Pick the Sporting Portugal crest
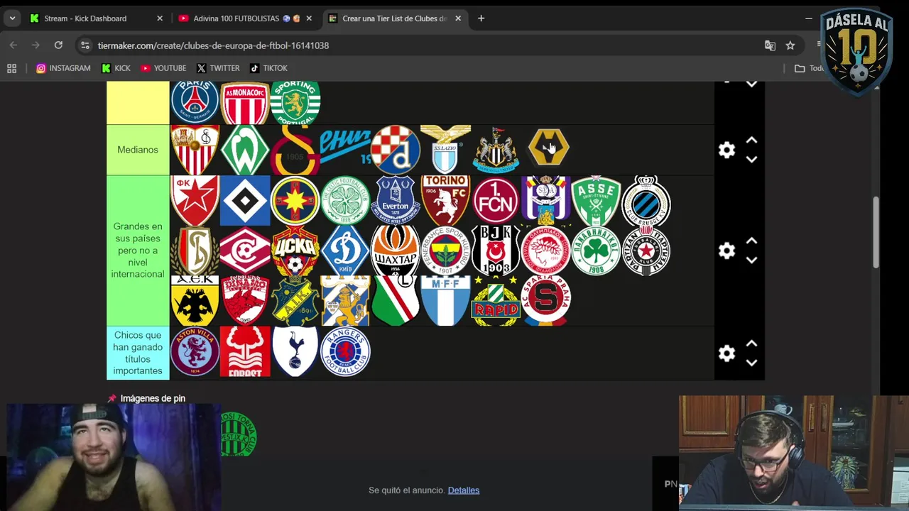 pyautogui.click(x=295, y=103)
